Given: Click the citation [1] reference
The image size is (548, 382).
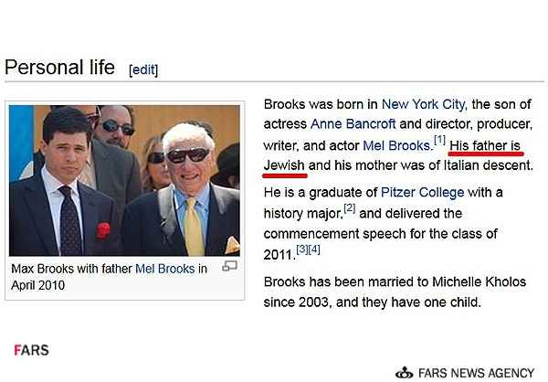Looking at the screenshot, I should (439, 140).
